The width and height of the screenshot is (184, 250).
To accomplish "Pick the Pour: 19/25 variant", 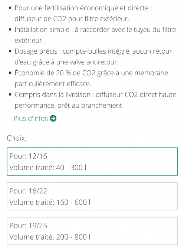I will [x=92, y=231].
